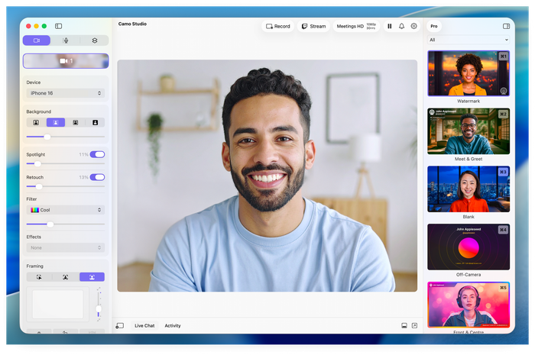Turn off the Spotlight toggle
535x355 pixels.
coord(97,154)
